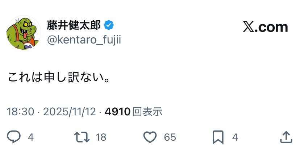Viewport: 300px width, 157px height.
Task: Click the repost arrows icon
Action: (81, 137)
